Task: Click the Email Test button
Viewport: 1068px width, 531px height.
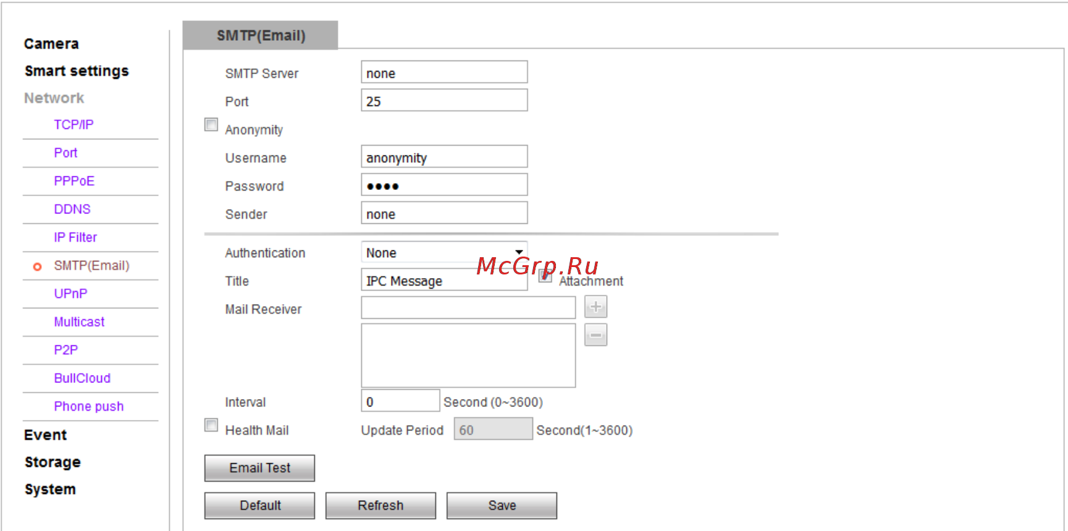Action: (259, 468)
